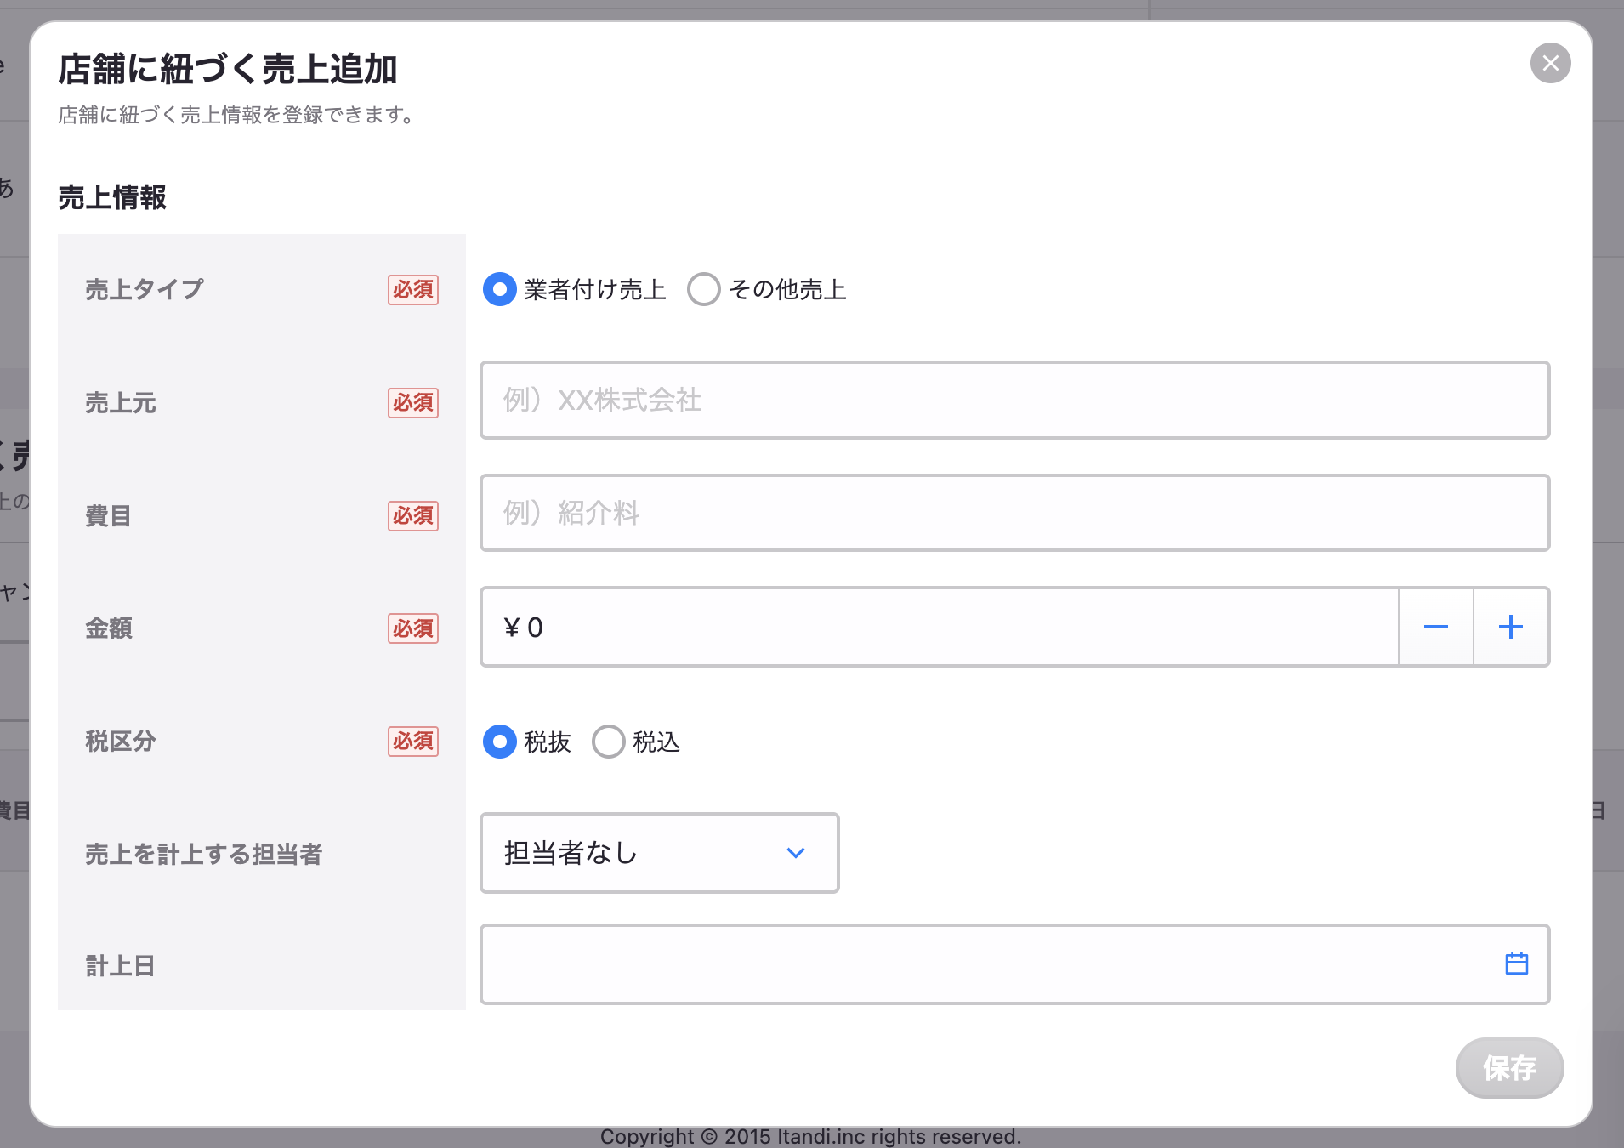Click the 税区分 label

(x=121, y=742)
